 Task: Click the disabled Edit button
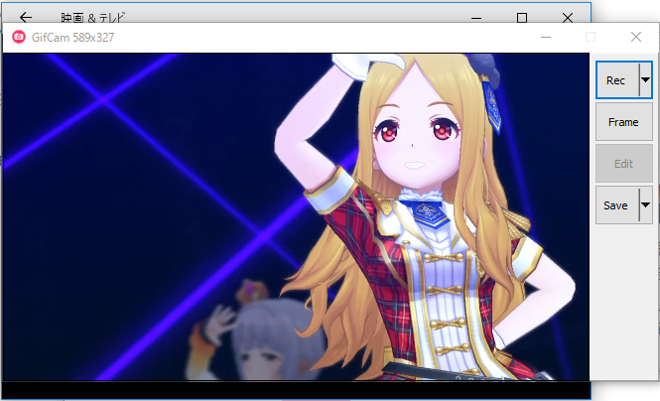pyautogui.click(x=624, y=164)
